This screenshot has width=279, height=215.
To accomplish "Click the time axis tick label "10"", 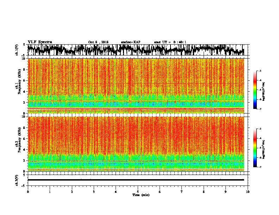I will 248,192.
